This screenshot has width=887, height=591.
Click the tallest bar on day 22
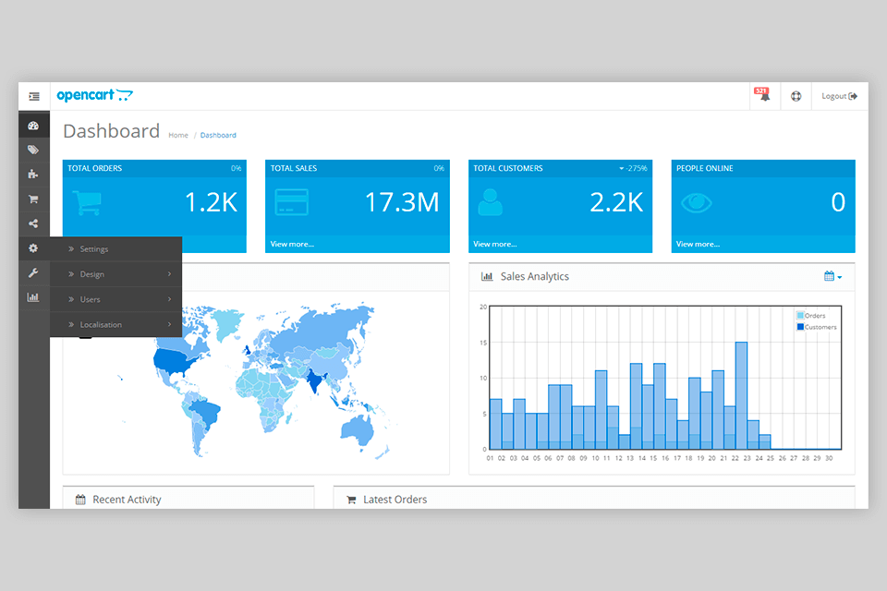click(741, 395)
